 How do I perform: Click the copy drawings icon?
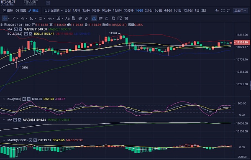pyautogui.click(x=113, y=18)
